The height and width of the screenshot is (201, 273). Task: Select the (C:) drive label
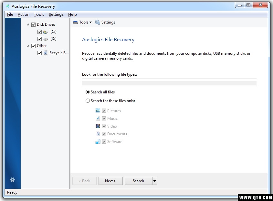[x=53, y=32]
